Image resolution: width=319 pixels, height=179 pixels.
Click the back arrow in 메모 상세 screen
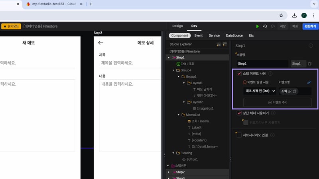(100, 43)
